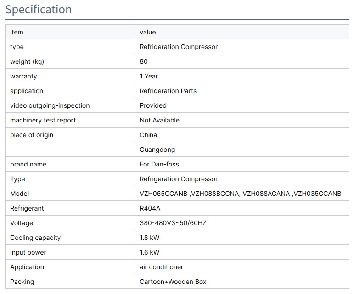Click the 'place of origin' label
Screen dimensions: 354x294
(x=32, y=135)
